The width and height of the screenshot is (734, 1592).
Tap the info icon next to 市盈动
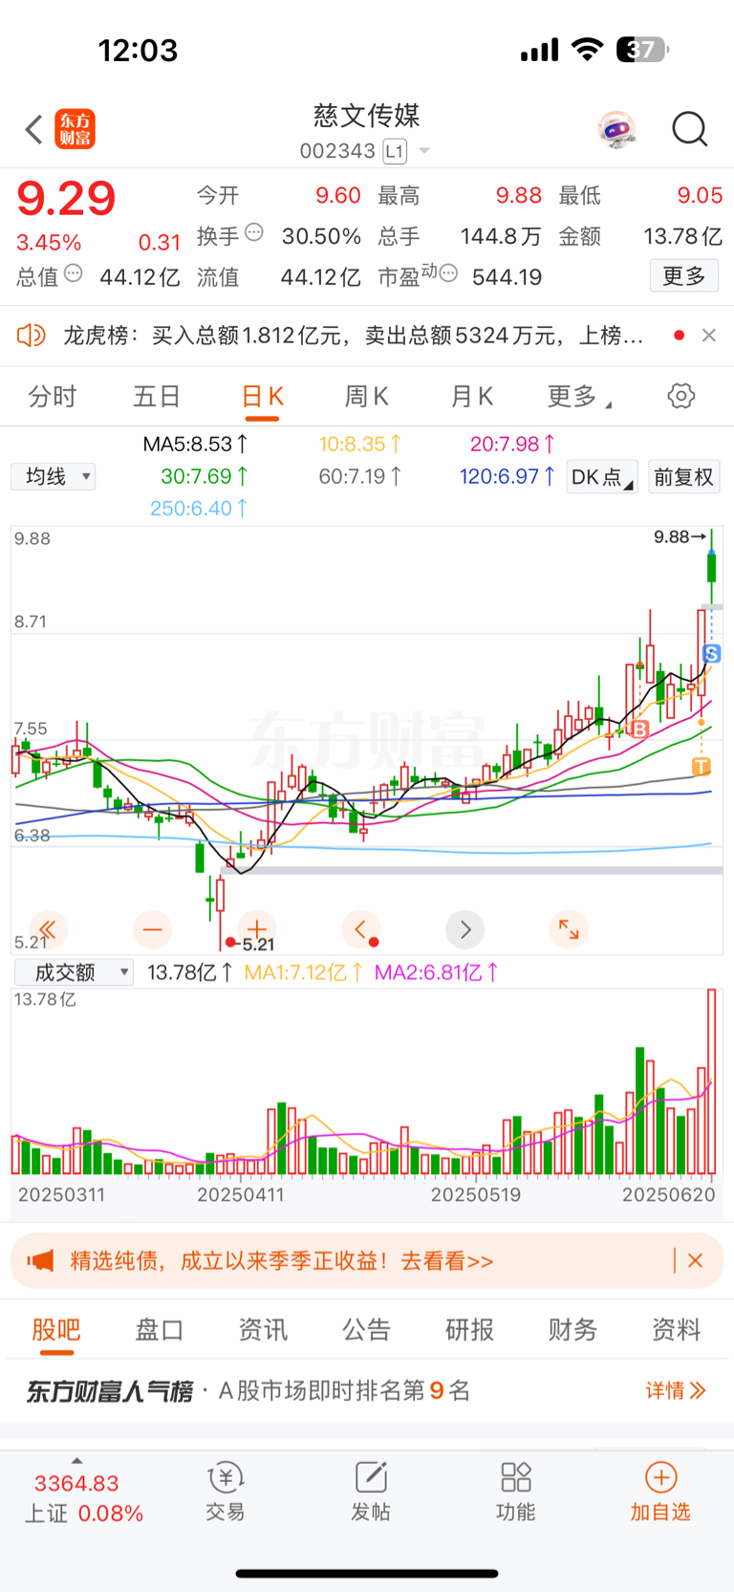tap(448, 273)
